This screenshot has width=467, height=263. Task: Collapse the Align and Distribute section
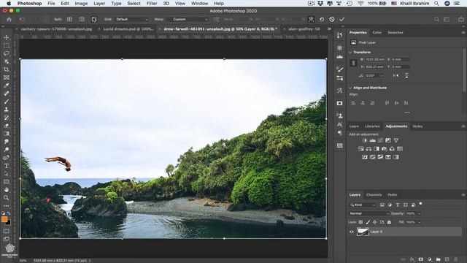350,88
